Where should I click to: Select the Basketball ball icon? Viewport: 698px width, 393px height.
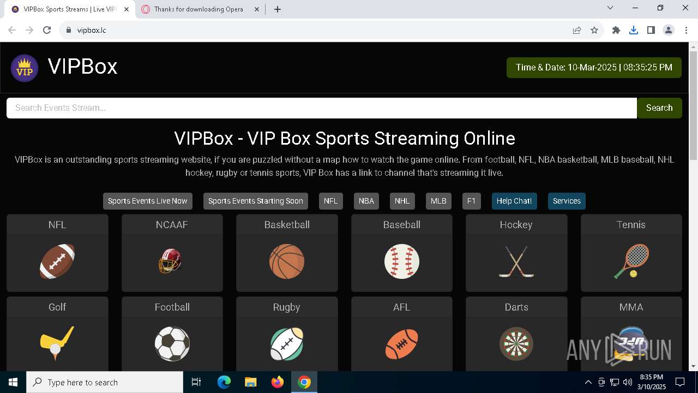tap(287, 261)
